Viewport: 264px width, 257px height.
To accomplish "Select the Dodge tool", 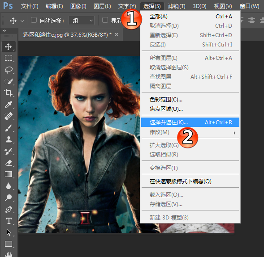I will pos(9,198).
